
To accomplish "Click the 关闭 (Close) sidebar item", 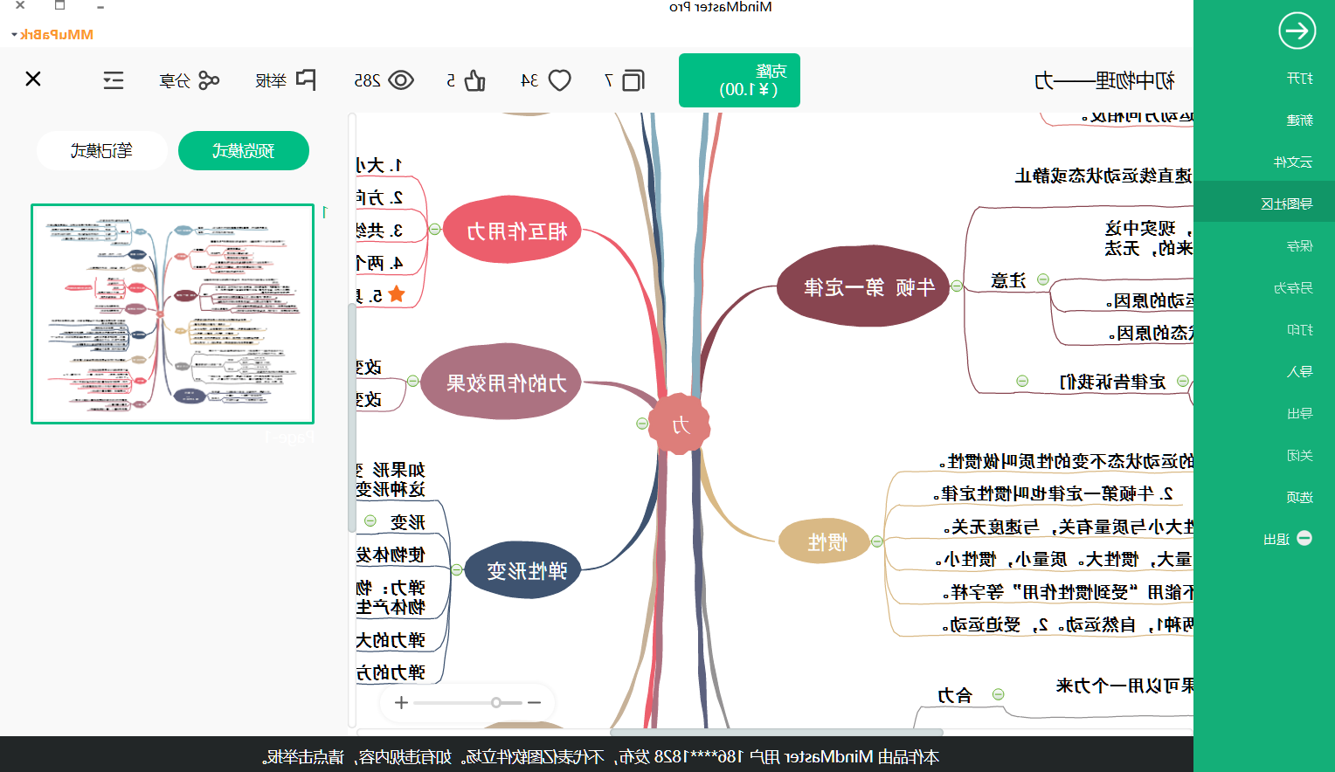I will click(1299, 456).
